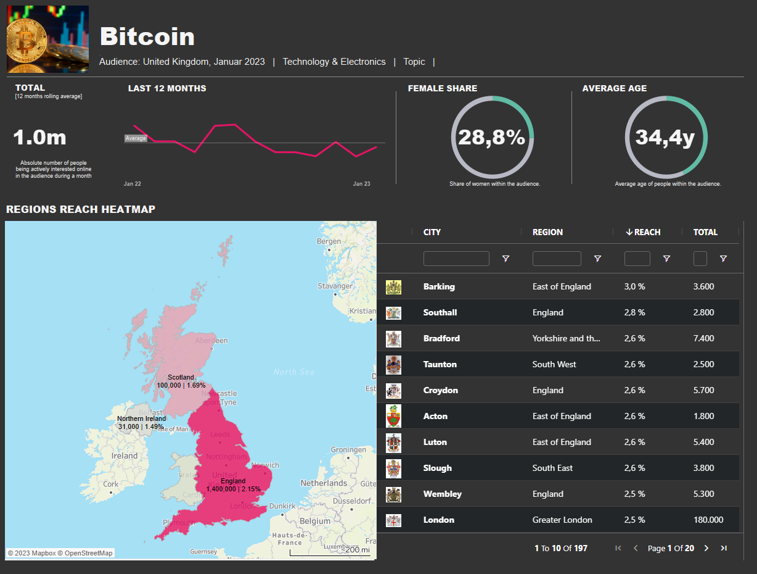Click the Last 12 Months trend line

pos(255,141)
